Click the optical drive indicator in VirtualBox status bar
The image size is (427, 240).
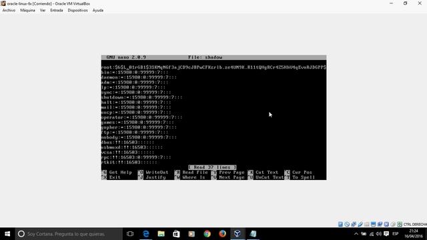tap(347, 224)
